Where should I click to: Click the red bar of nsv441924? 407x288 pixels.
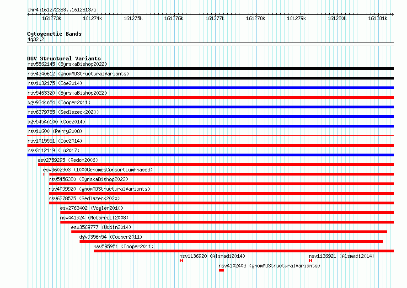[227, 222]
